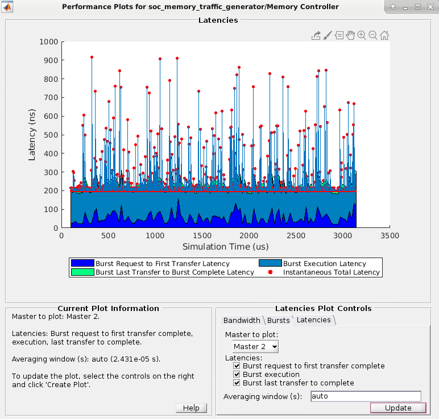
Task: Click the Burst Request to First Transfer Latency label
Action: tap(163, 263)
